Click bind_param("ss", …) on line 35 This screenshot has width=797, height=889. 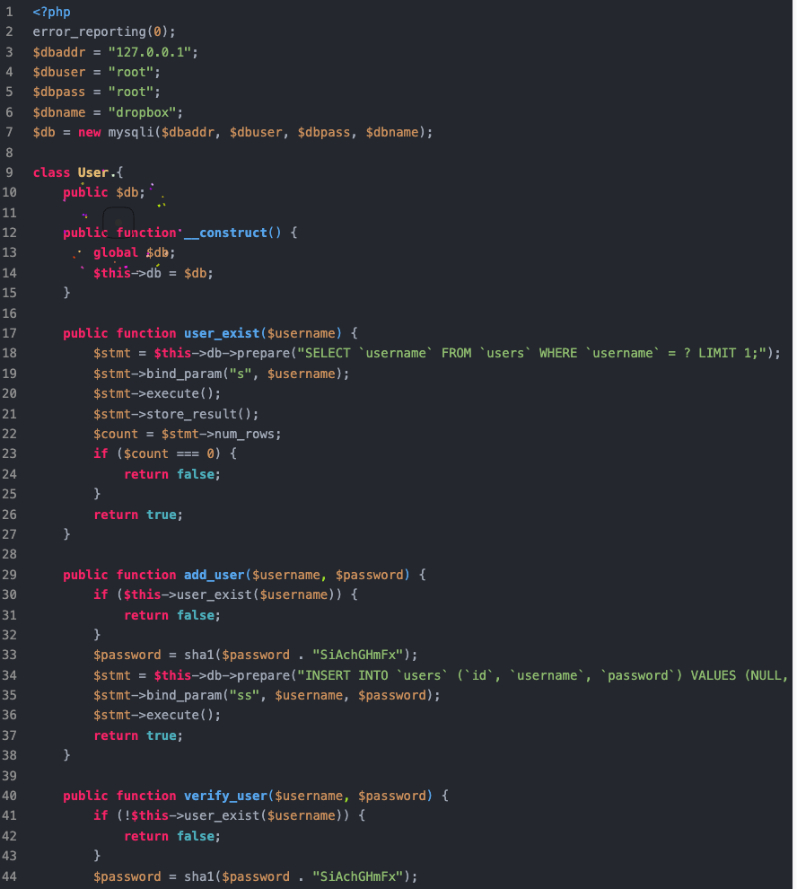[x=290, y=695]
